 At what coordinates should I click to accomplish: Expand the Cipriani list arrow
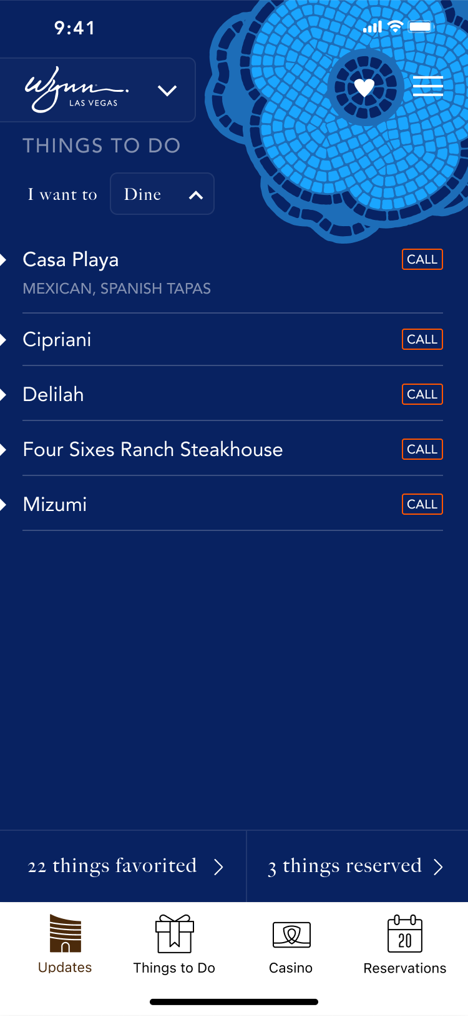4,340
